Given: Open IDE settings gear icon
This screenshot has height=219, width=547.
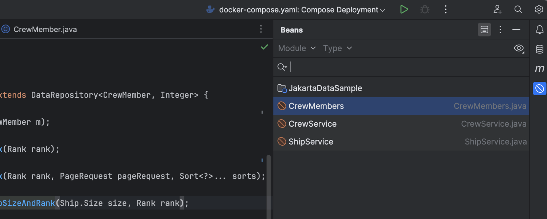Looking at the screenshot, I should 539,9.
